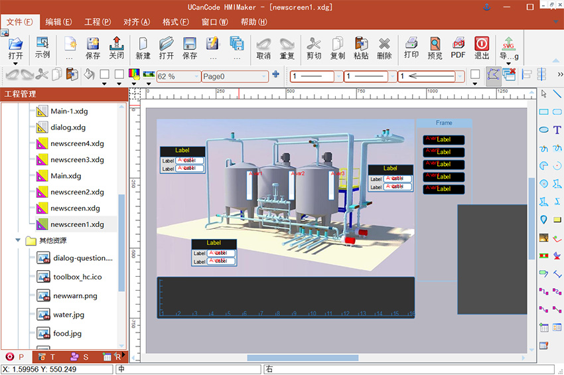Click the 打印 printer icon
Image resolution: width=564 pixels, height=375 pixels.
click(x=411, y=47)
